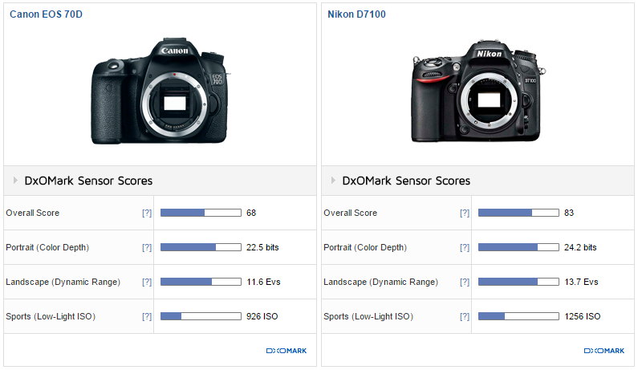Screen dimensions: 638x370
Task: Open help for Nikon Sports Low-Light ISO
Action: [465, 316]
